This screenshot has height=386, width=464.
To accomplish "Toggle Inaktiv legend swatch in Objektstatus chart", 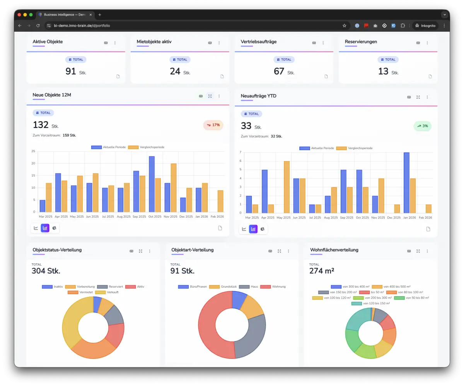I will 47,286.
